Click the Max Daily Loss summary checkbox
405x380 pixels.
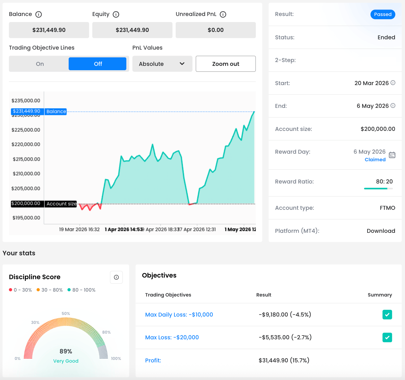click(x=387, y=315)
